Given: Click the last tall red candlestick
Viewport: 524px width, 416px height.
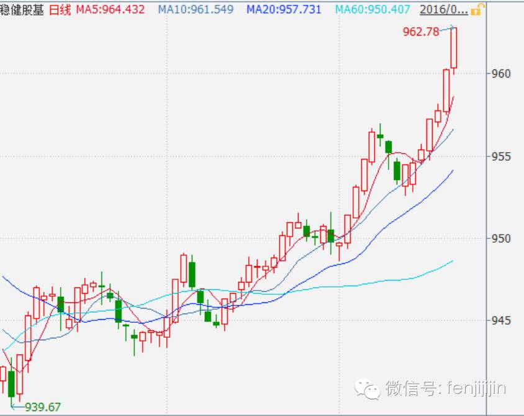Looking at the screenshot, I should click(453, 48).
